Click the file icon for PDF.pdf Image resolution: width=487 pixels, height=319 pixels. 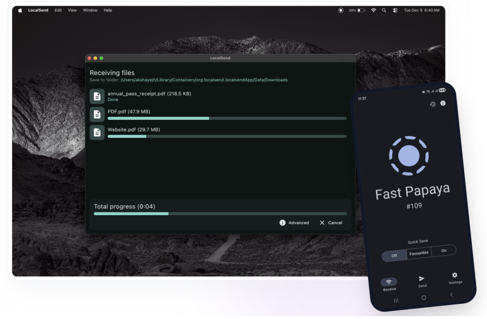(97, 114)
